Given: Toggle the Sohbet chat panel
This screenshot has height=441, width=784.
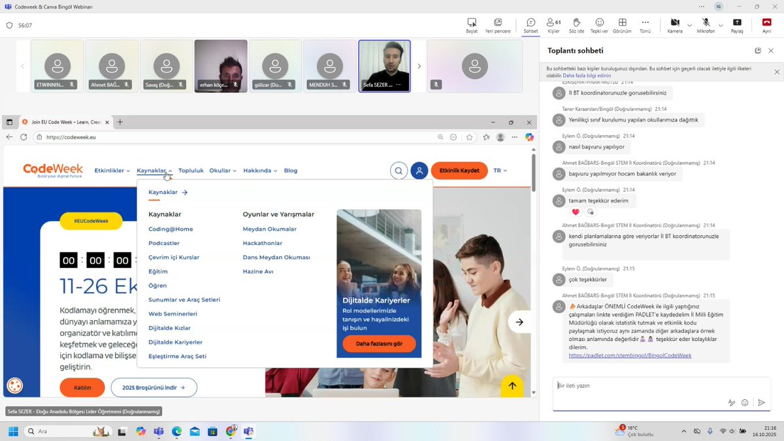Looking at the screenshot, I should click(x=531, y=25).
